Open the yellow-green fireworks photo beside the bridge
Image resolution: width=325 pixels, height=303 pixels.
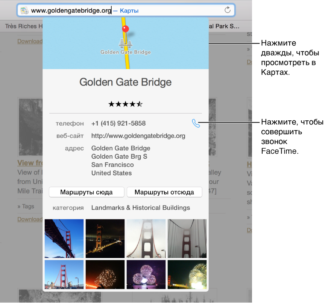pyautogui.click(x=187, y=274)
